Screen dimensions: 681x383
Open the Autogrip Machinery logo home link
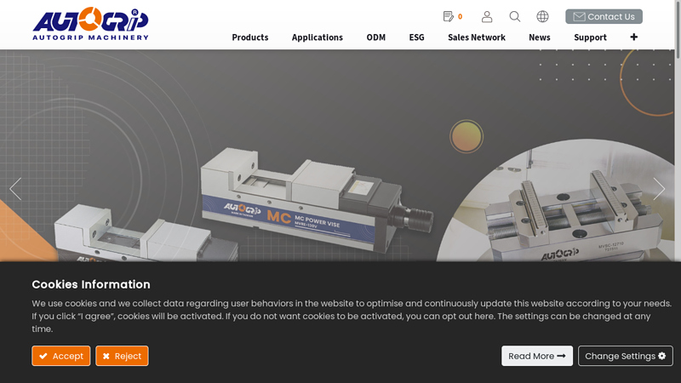(90, 24)
